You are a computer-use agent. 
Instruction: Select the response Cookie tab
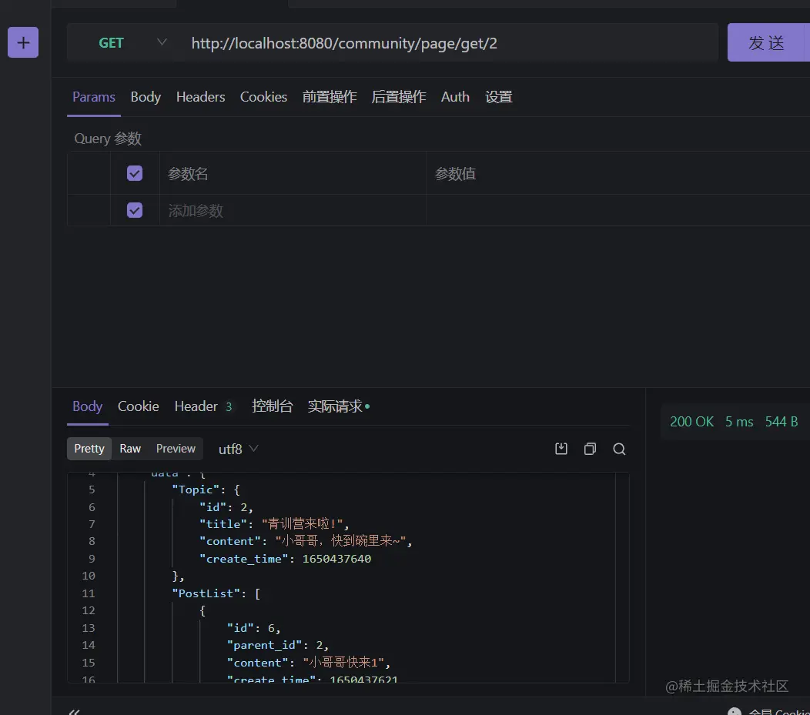pyautogui.click(x=138, y=406)
